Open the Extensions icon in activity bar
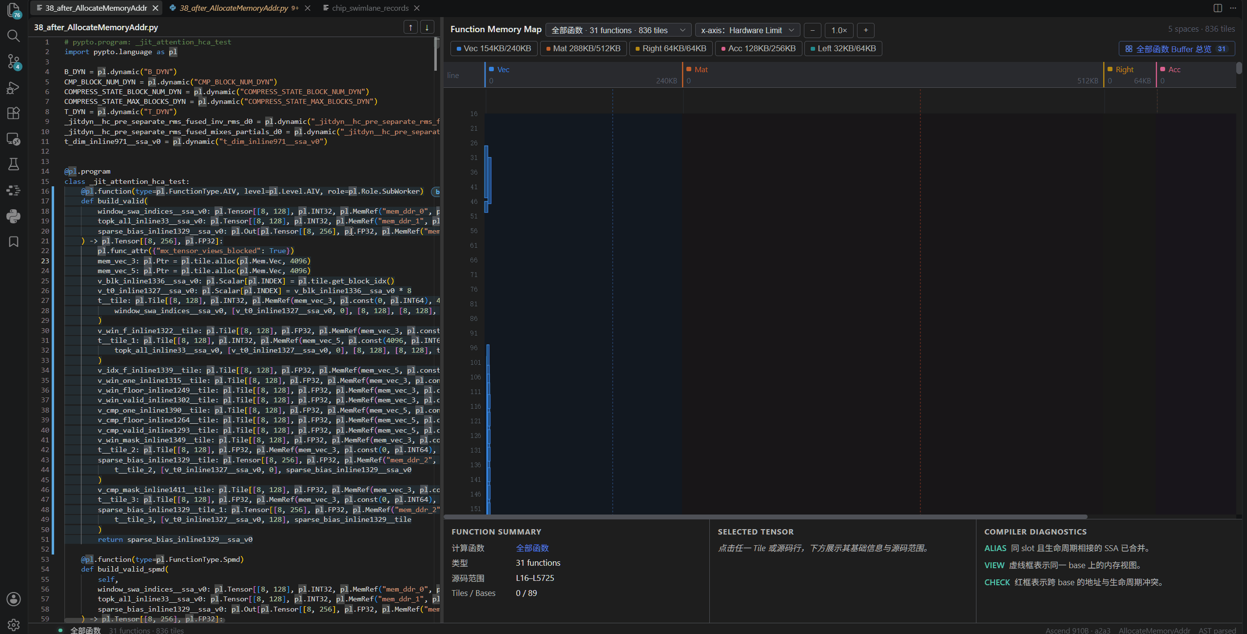Image resolution: width=1247 pixels, height=634 pixels. click(x=14, y=113)
